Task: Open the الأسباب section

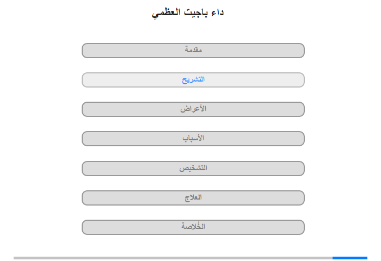Action: tap(193, 139)
